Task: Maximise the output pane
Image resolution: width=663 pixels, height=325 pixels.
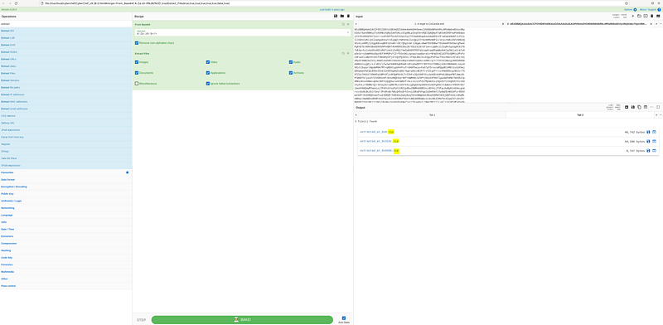Action: (x=658, y=107)
